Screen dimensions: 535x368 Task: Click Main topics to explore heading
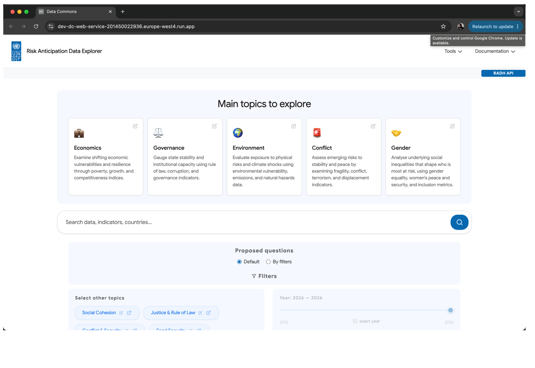(x=264, y=104)
